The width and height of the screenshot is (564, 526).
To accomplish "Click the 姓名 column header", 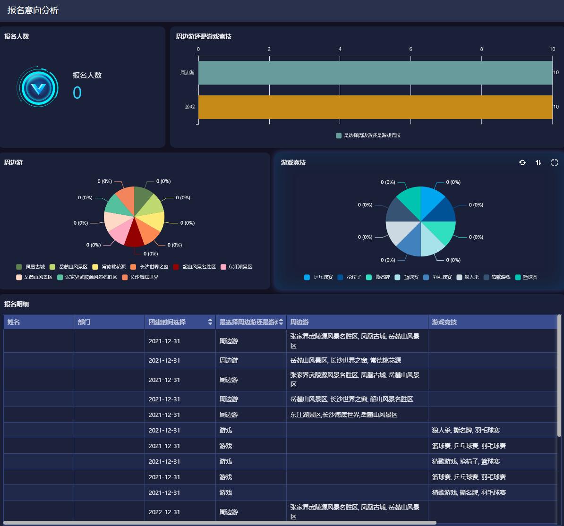I will pos(39,322).
